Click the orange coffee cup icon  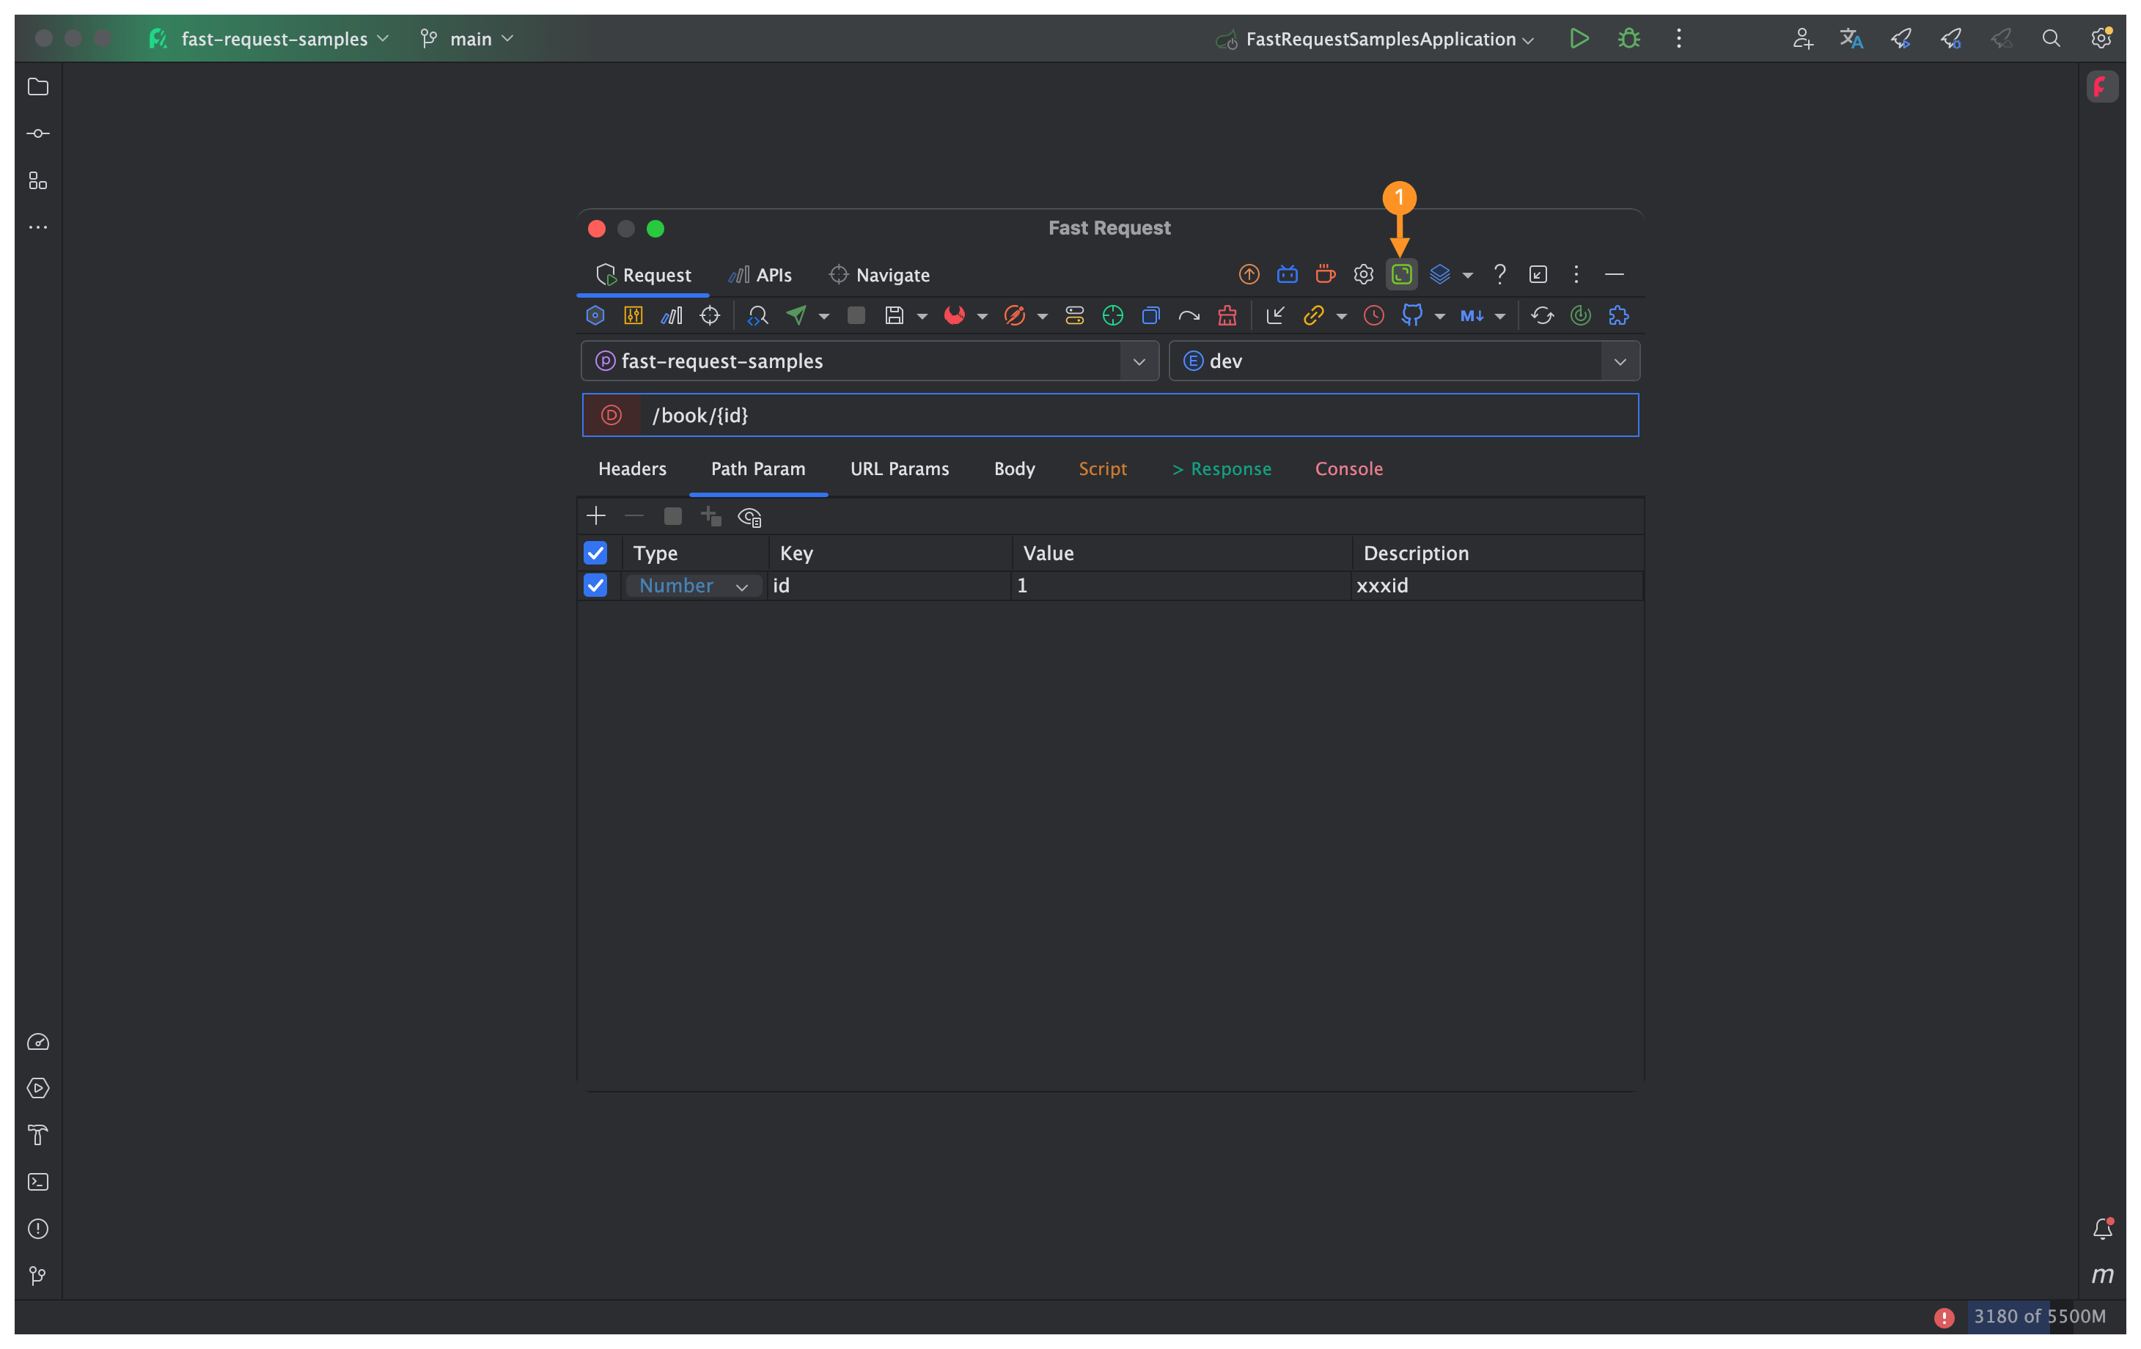click(1325, 274)
